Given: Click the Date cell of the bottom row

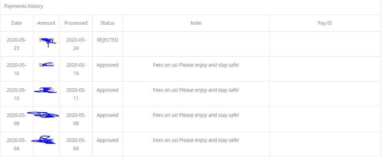Looking at the screenshot, I should (x=16, y=144).
